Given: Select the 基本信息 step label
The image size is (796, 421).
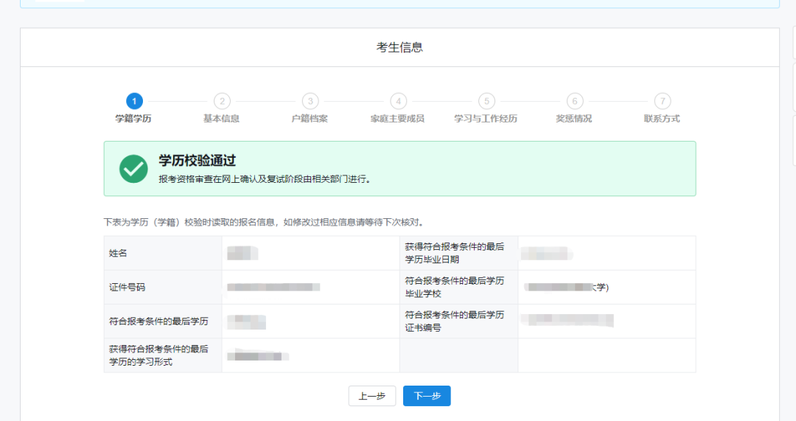Looking at the screenshot, I should coord(221,119).
